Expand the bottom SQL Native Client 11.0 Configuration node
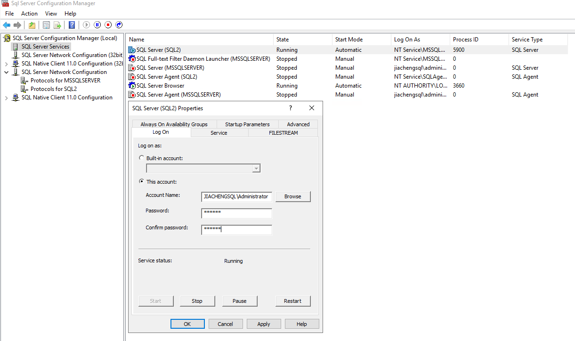This screenshot has width=575, height=341. [x=7, y=98]
